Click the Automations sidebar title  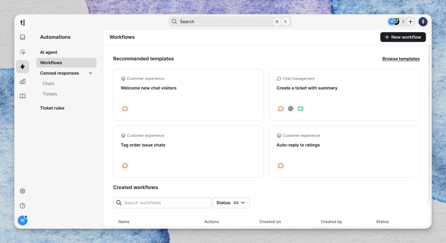click(x=55, y=37)
